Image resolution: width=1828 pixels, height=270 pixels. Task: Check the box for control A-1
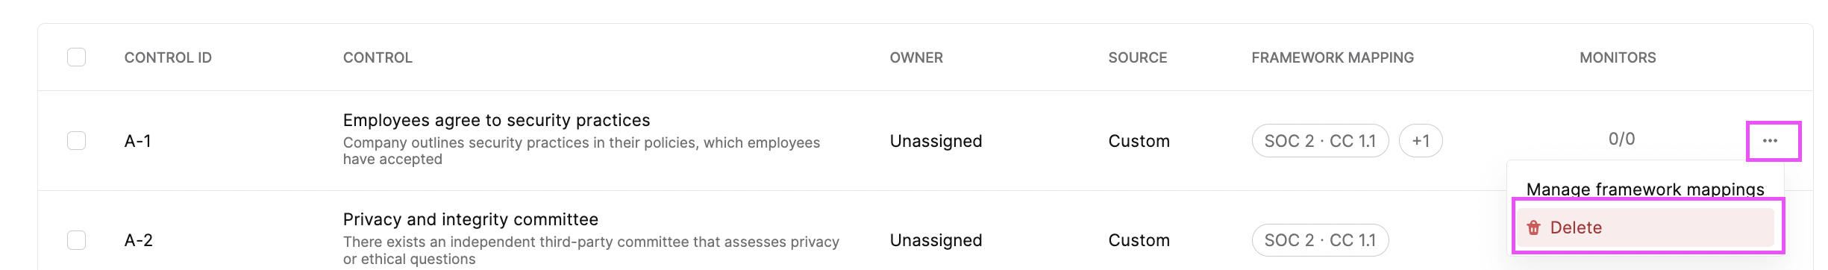pyautogui.click(x=76, y=140)
